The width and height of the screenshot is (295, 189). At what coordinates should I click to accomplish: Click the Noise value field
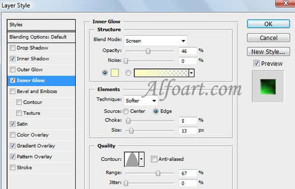[x=188, y=61]
